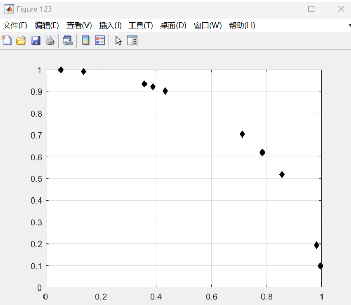
Task: Enable the Edit Plot arrow tool
Action: 119,41
